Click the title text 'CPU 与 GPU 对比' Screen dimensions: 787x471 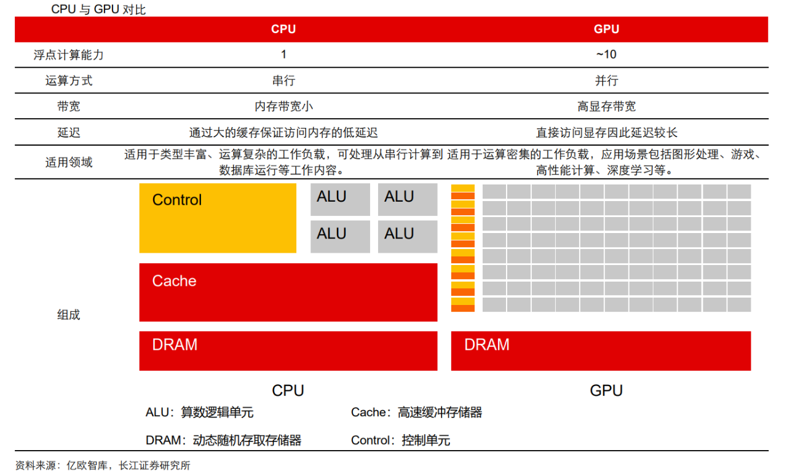99,10
